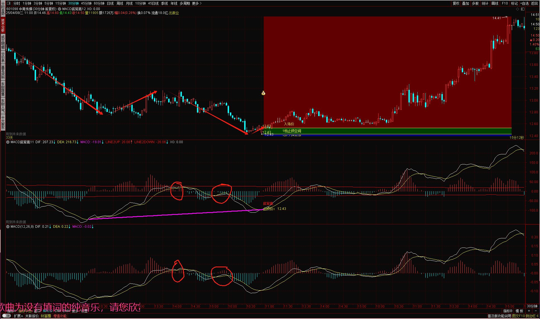Select the 60分钟 period tab
The width and height of the screenshot is (540, 319).
tap(99, 3)
